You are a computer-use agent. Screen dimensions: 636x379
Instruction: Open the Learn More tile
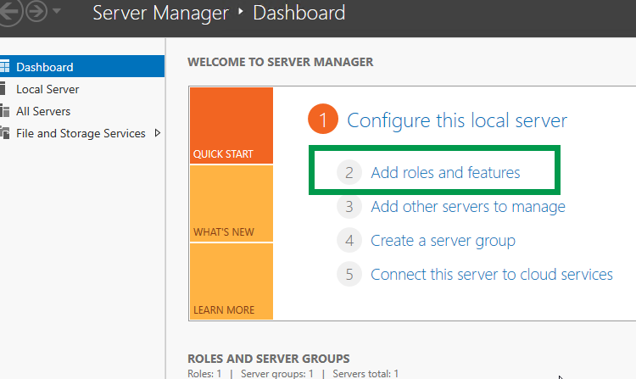(x=231, y=281)
